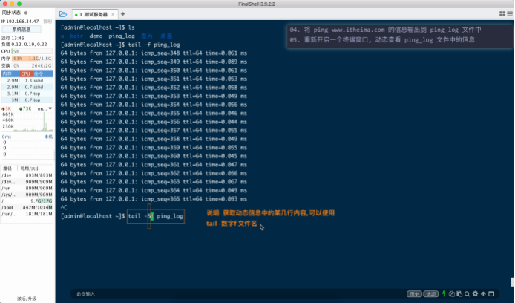Click the 内存 usage bar showing 63%
The height and width of the screenshot is (303, 515).
pos(32,59)
